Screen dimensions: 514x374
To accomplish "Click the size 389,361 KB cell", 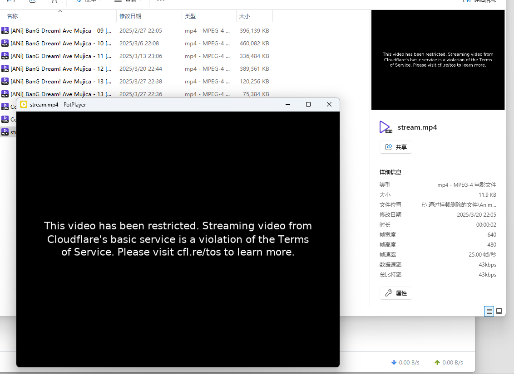I will [x=254, y=69].
